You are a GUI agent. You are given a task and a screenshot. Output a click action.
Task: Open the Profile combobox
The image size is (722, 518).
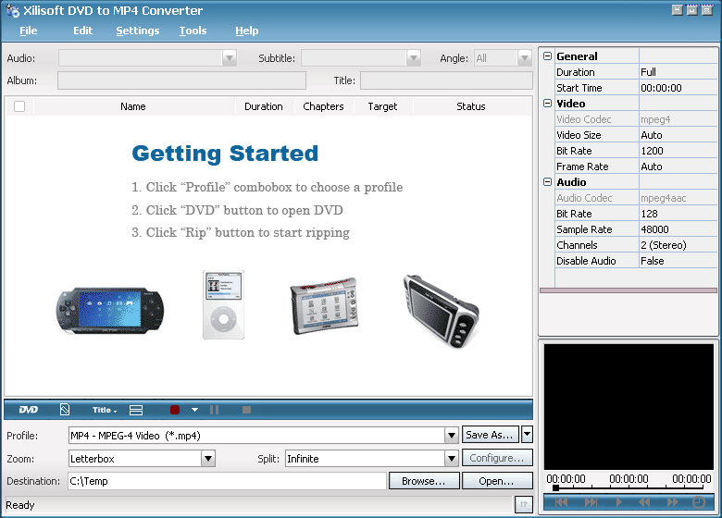point(452,435)
